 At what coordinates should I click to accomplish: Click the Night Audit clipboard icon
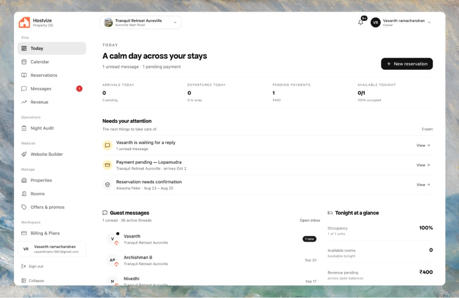click(x=24, y=128)
